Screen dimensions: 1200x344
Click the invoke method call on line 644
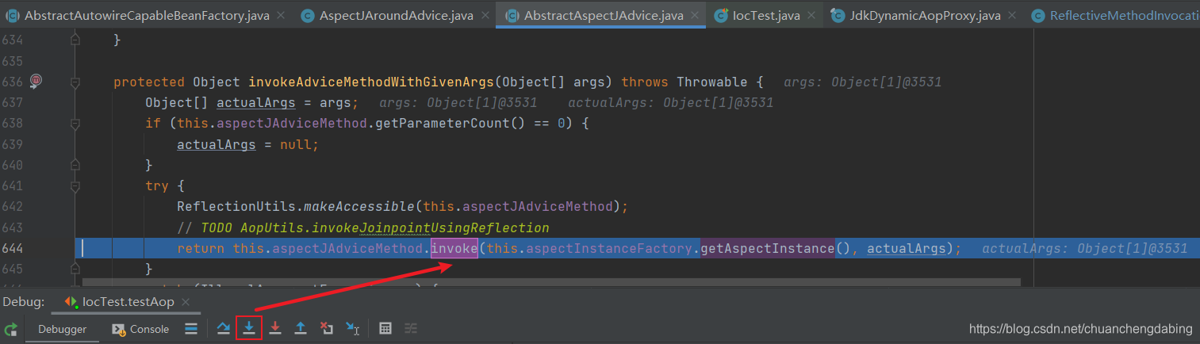click(x=454, y=248)
